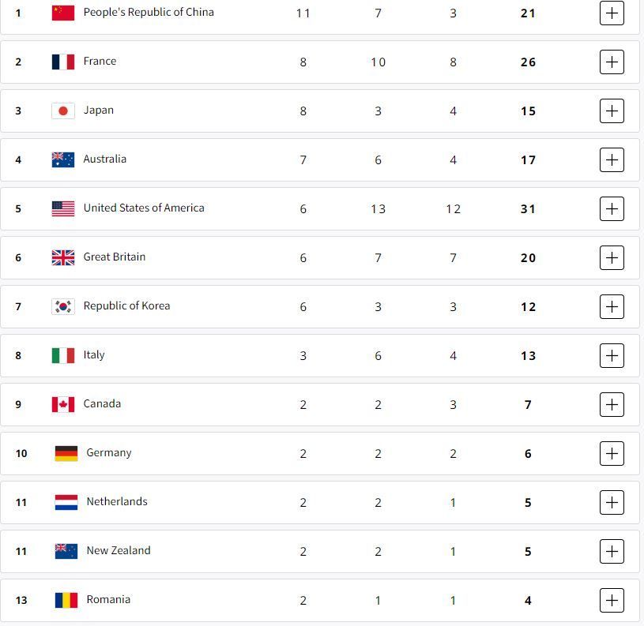Expand Canada medal details
Viewport: 644px width, 626px height.
click(612, 404)
